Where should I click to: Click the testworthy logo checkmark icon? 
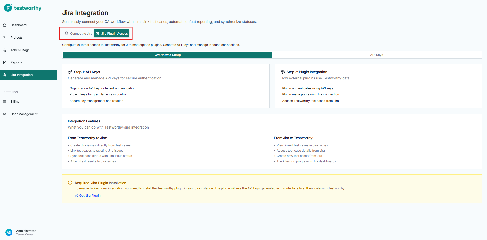pyautogui.click(x=8, y=8)
